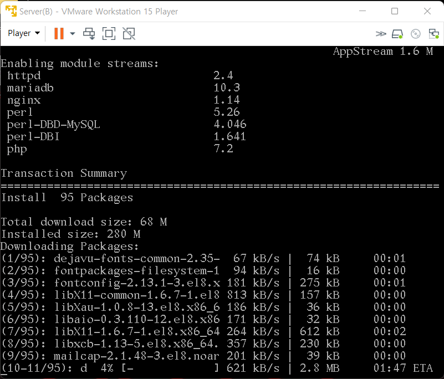Click the 'nginx' module name
Screen dimensions: 444x379
[x=24, y=100]
